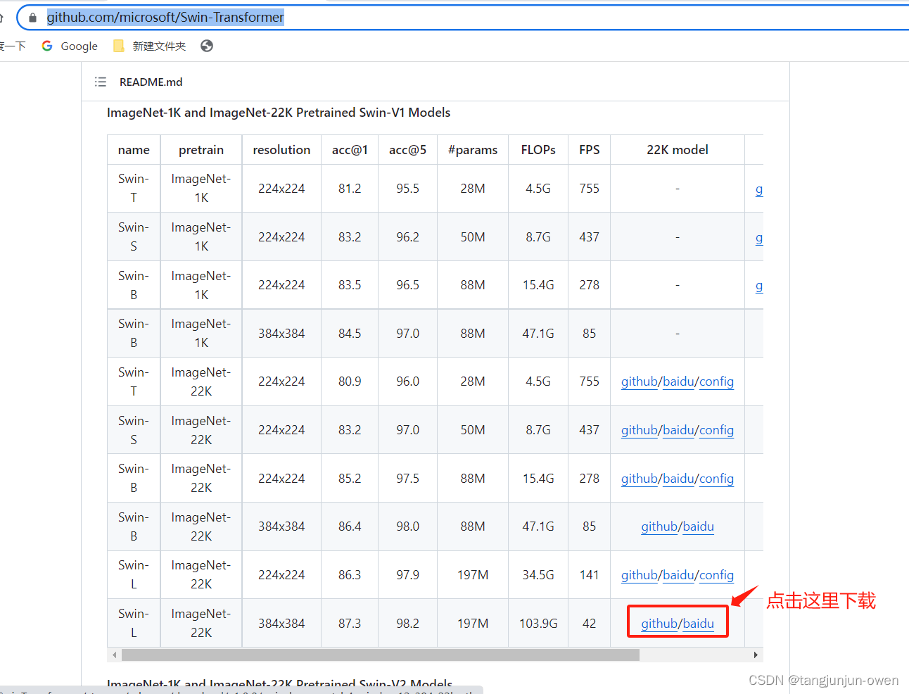The height and width of the screenshot is (694, 909).
Task: Click the address bar URL field
Action: point(464,18)
